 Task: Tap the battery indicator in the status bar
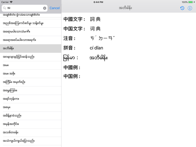click(x=191, y=2)
